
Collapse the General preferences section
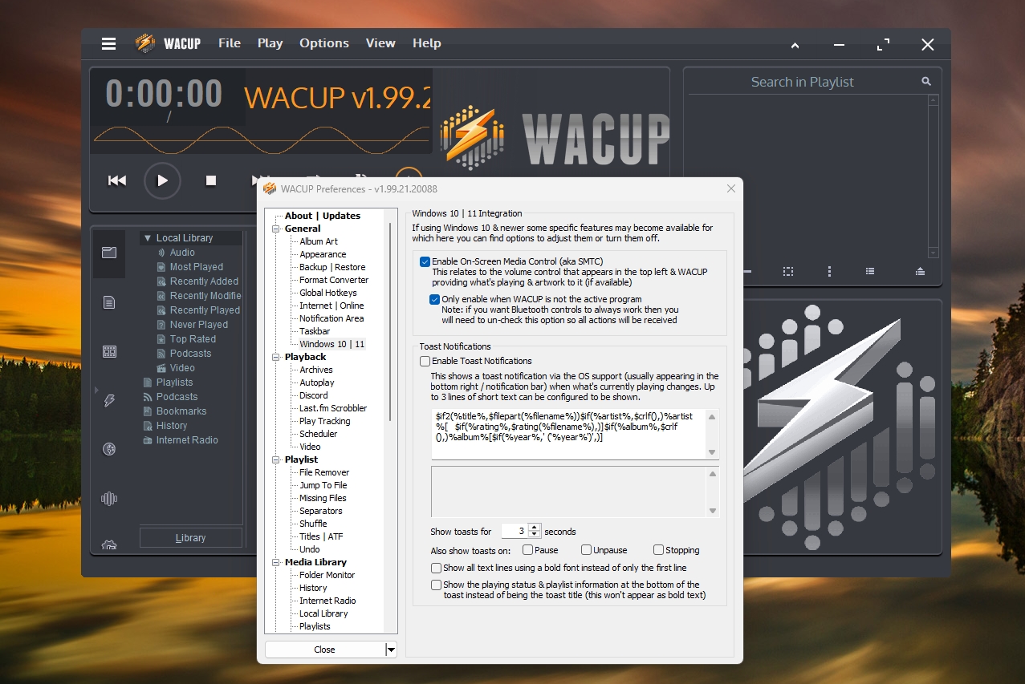[277, 229]
